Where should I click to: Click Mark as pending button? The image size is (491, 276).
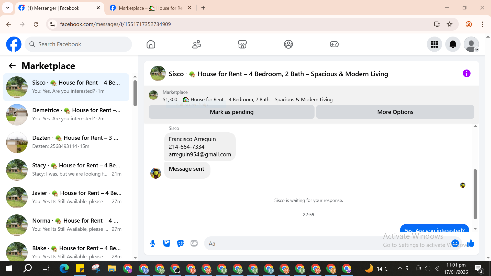pyautogui.click(x=231, y=112)
